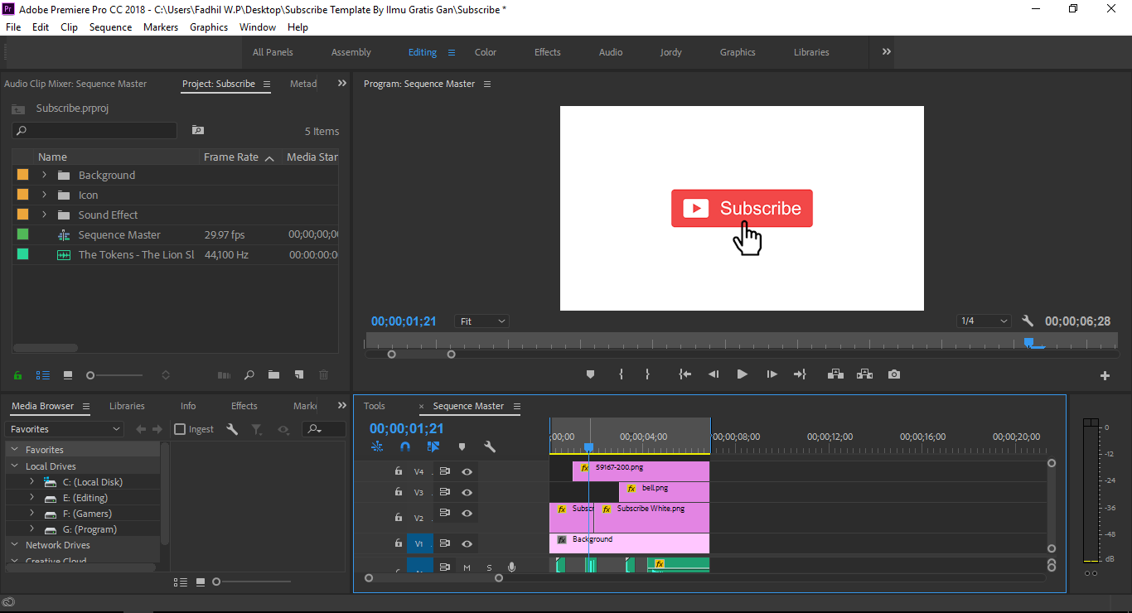The height and width of the screenshot is (613, 1132).
Task: Open new bin from search icon near search field
Action: tap(197, 130)
